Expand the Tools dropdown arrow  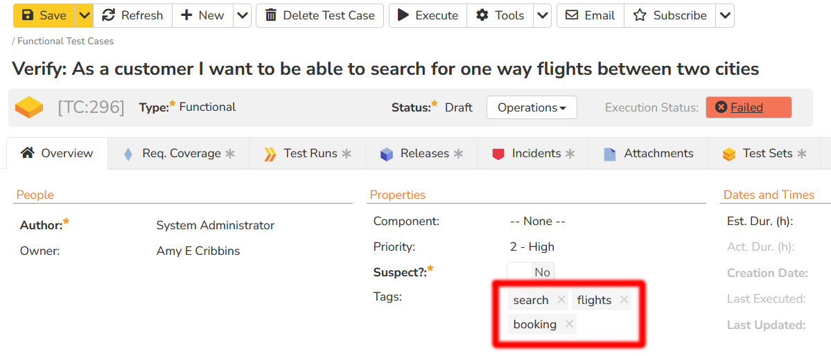[x=542, y=15]
